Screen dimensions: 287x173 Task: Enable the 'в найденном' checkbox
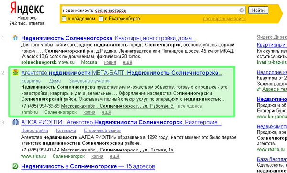click(64, 19)
